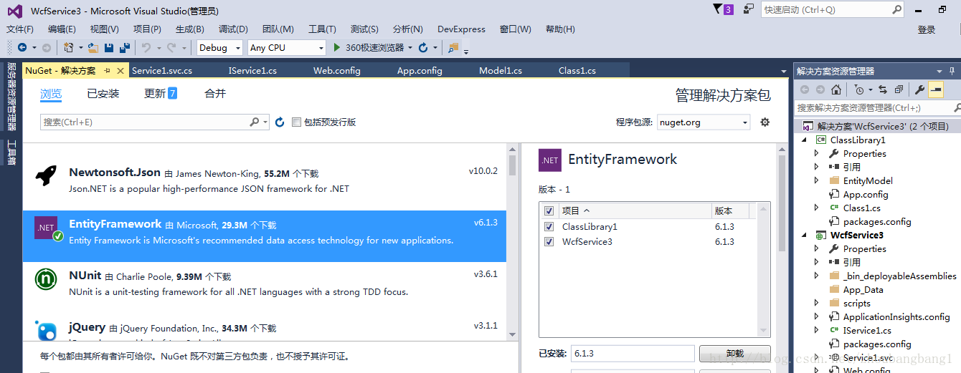
Task: Click Collapse All icon in Solution Explorer
Action: tap(897, 89)
